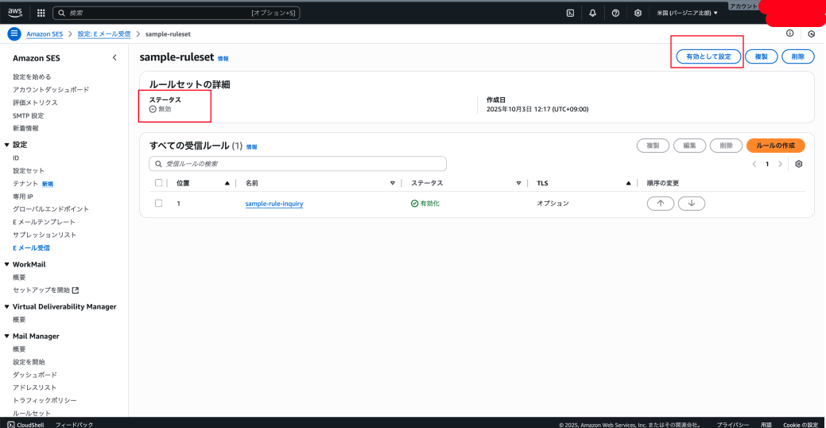
Task: Go to previous page of rules
Action: (x=754, y=164)
